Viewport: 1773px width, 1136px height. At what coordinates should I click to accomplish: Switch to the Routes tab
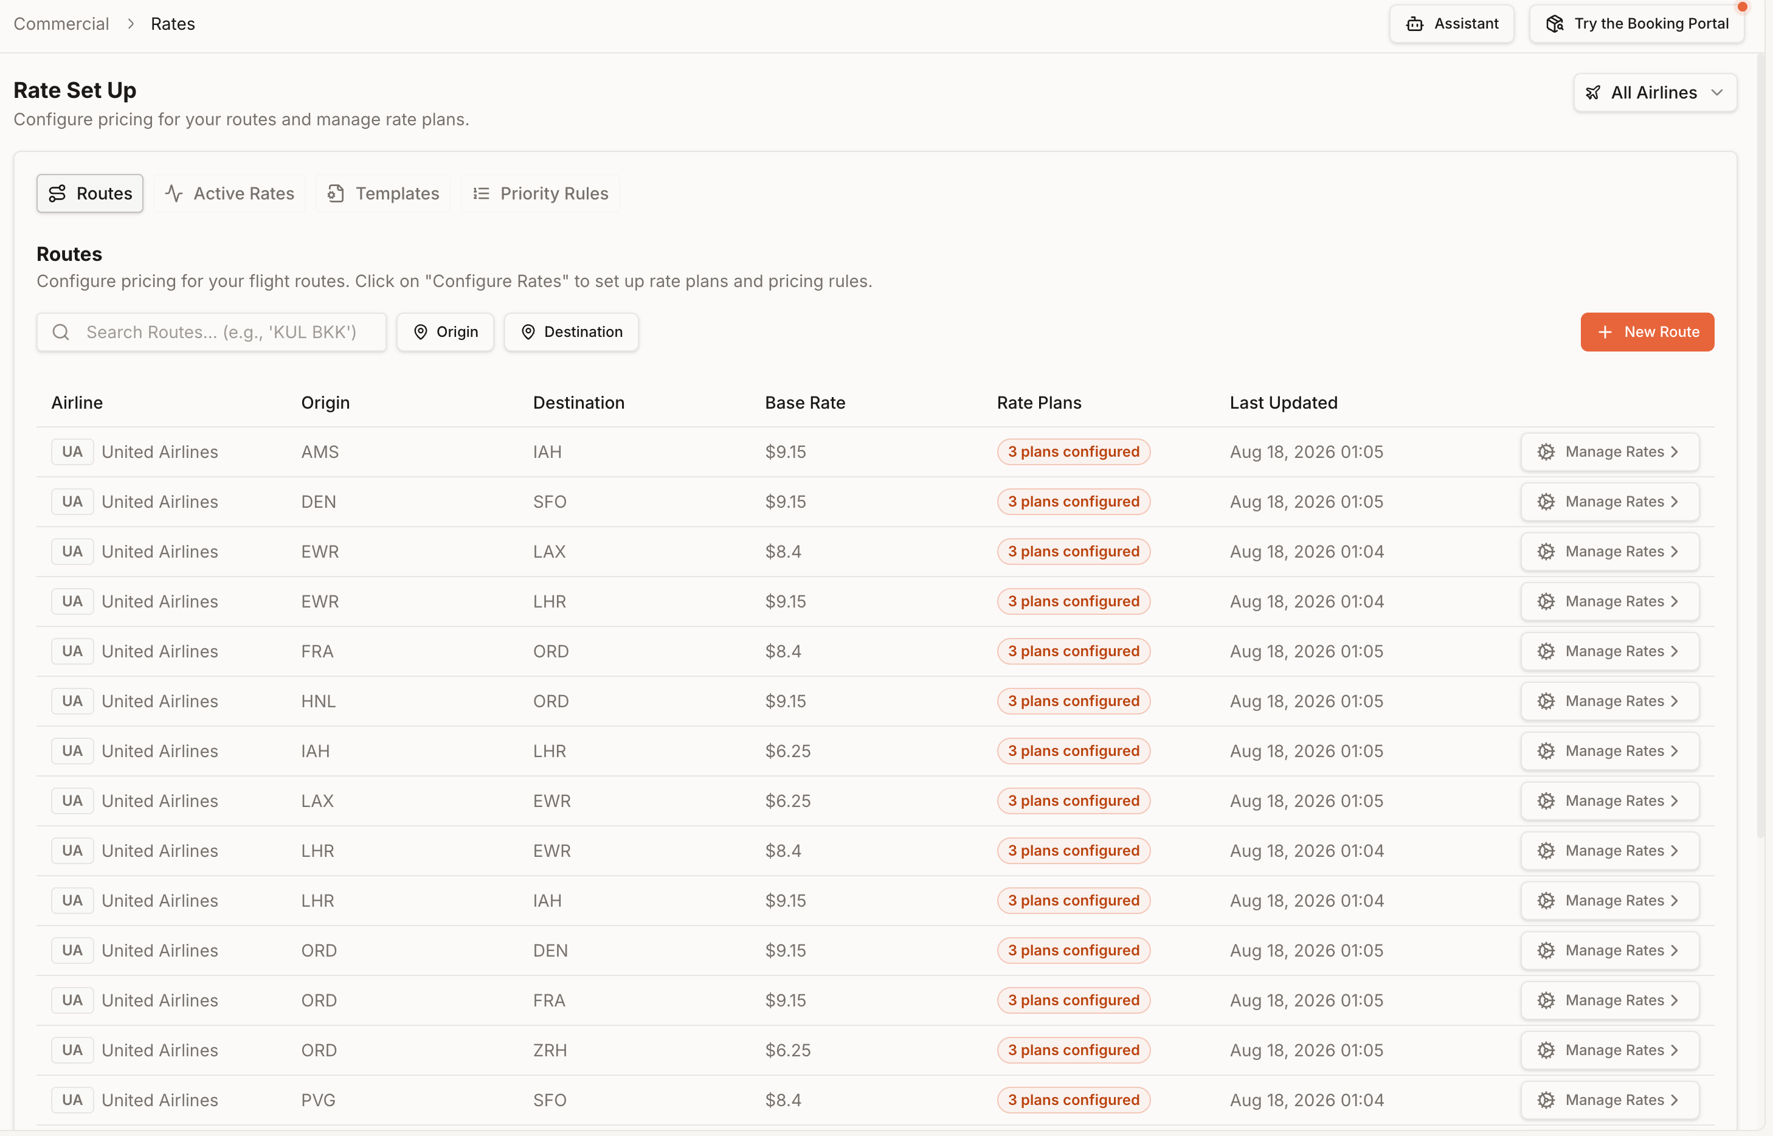[90, 193]
